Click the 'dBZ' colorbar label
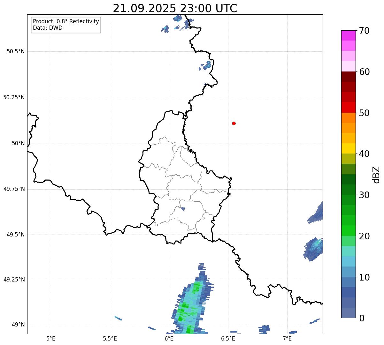 coord(376,175)
